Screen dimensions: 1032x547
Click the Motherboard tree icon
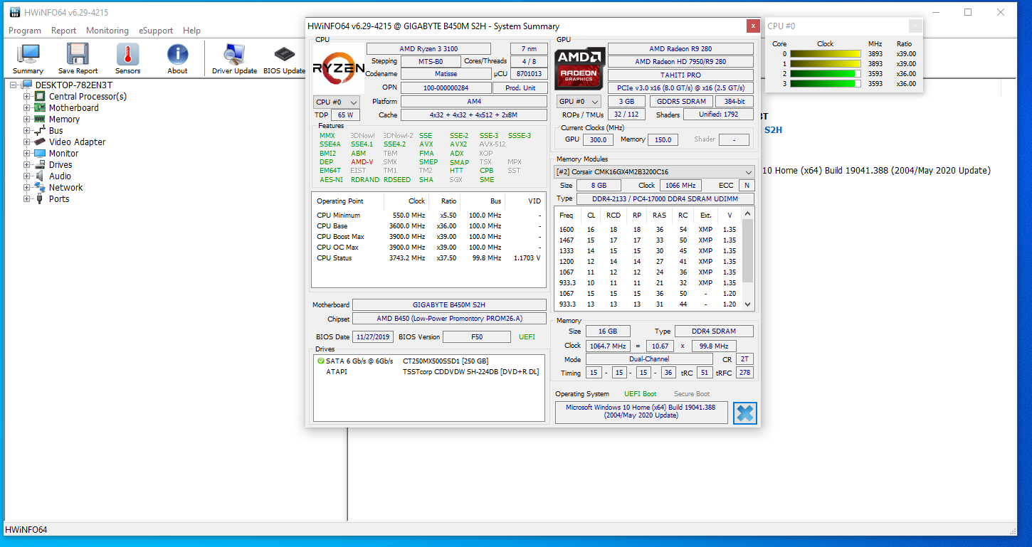click(x=40, y=107)
